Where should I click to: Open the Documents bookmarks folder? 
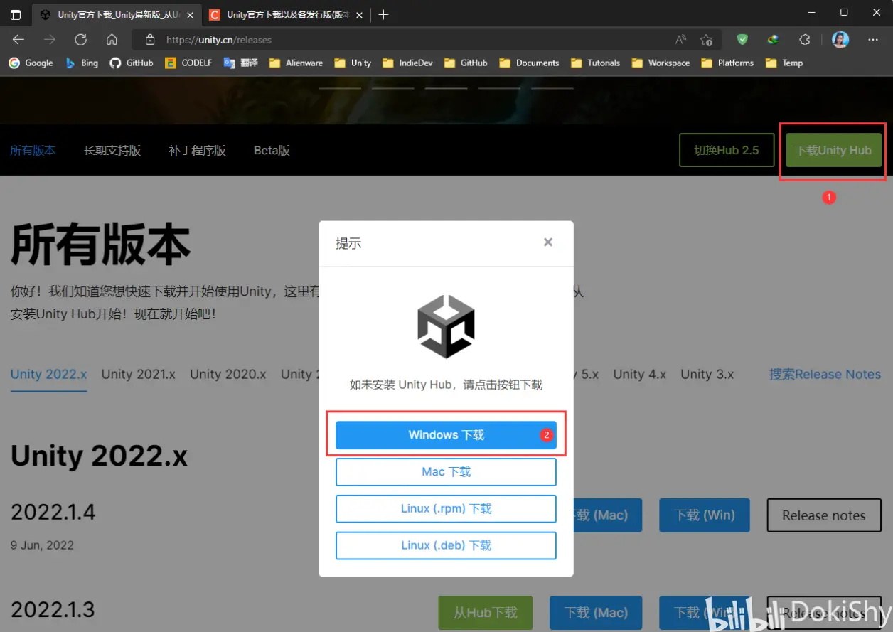[529, 63]
